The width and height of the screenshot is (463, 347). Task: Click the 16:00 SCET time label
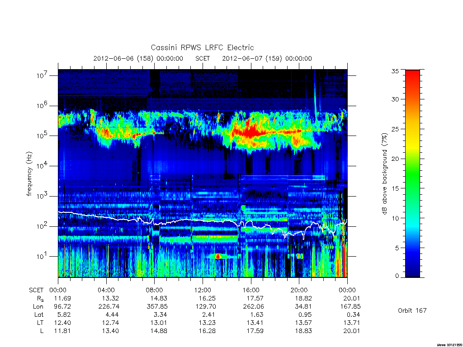[x=251, y=290]
